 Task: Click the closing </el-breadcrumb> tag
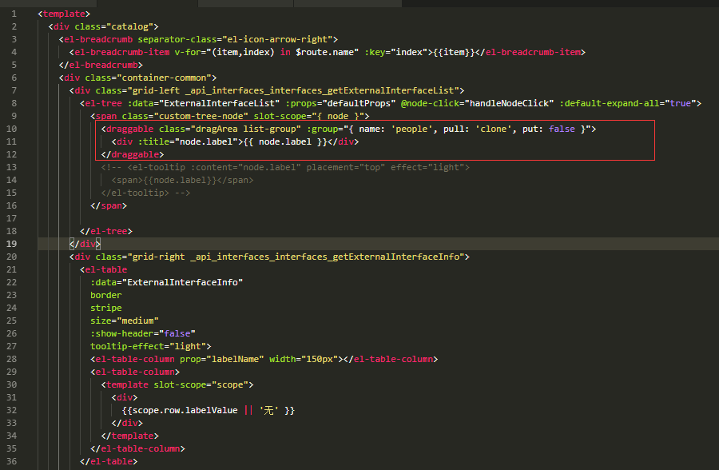coord(101,66)
